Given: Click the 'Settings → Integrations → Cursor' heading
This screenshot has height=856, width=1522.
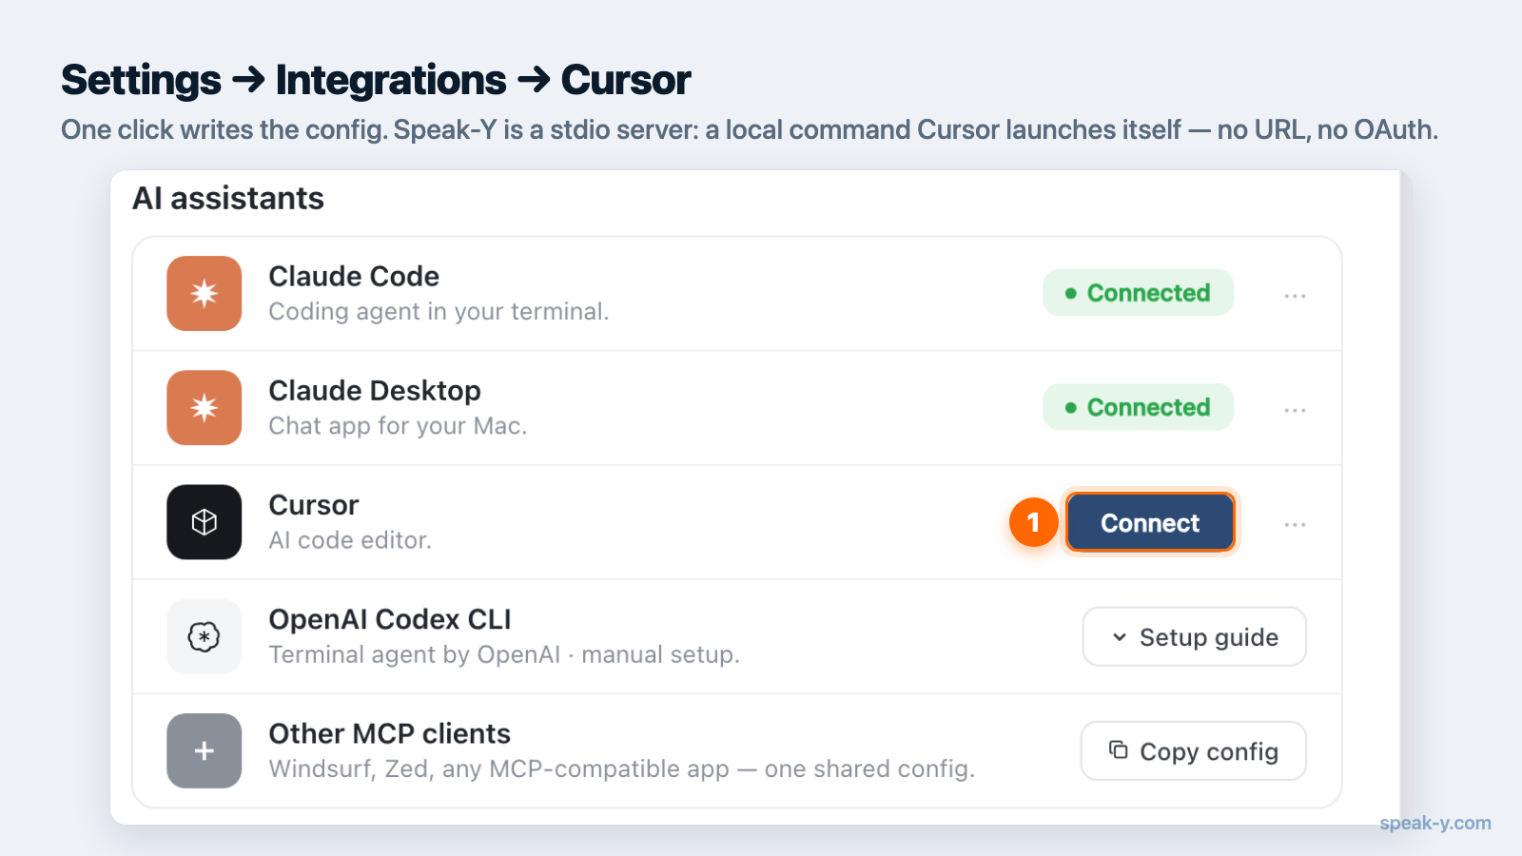Looking at the screenshot, I should 376,80.
